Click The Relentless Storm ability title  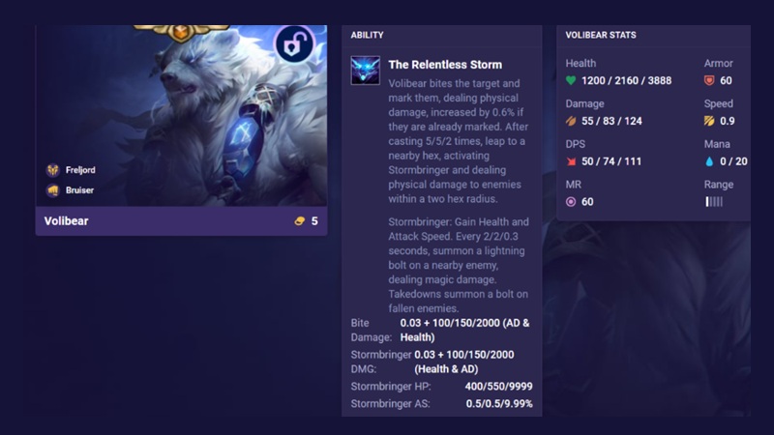[445, 65]
